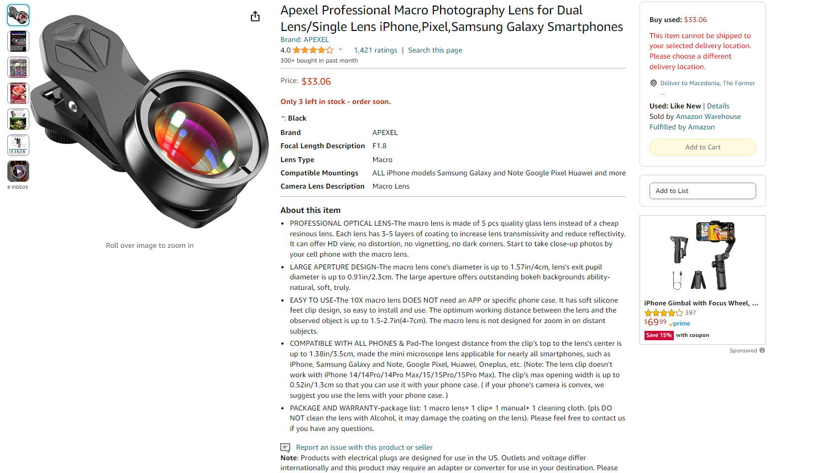Select the second product image thumbnail
Screen dimensions: 828x473
tap(18, 41)
